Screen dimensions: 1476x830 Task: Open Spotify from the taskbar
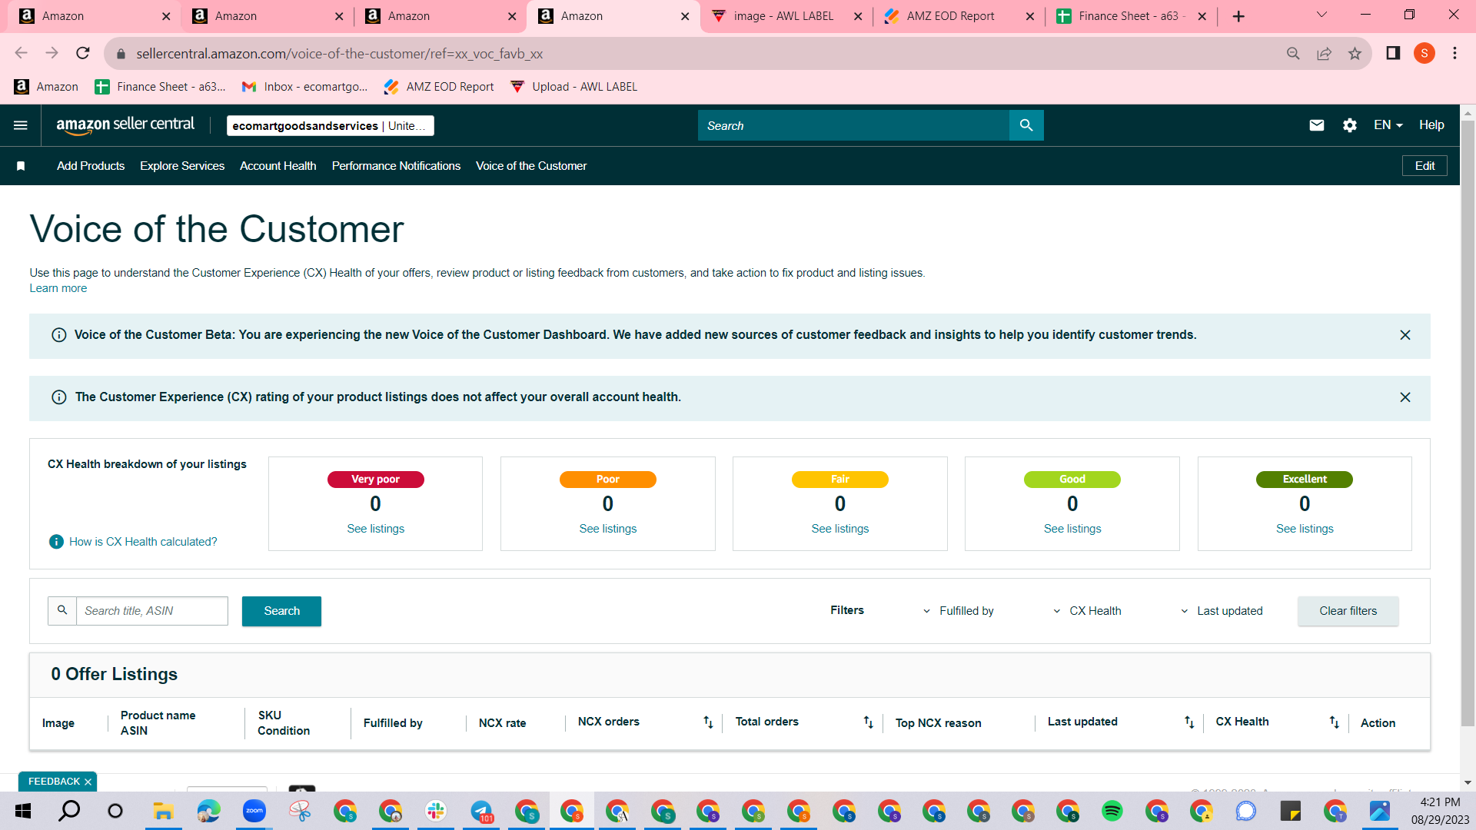pos(1112,811)
